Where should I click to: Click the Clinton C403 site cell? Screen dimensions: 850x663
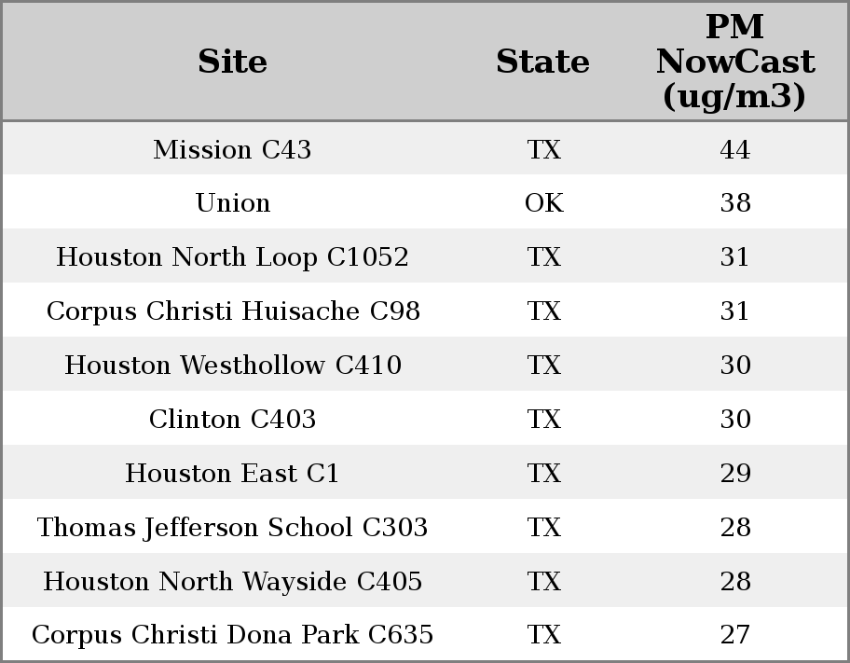(232, 420)
